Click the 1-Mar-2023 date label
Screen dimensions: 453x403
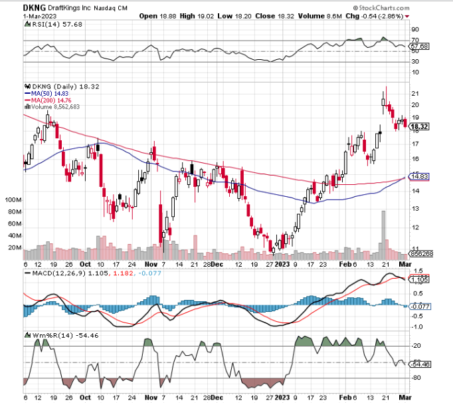(40, 16)
